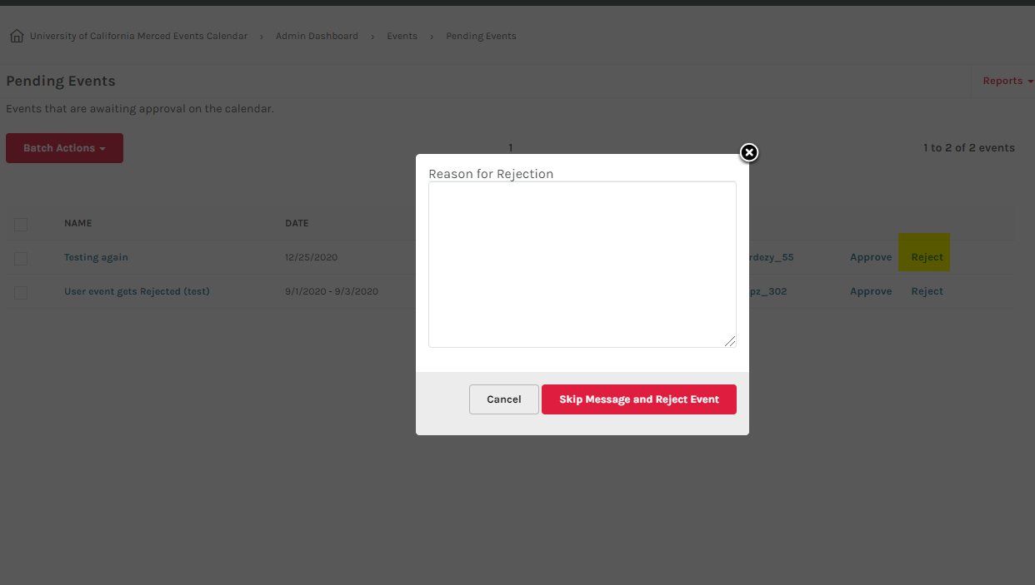Click the DATE column header

[297, 223]
